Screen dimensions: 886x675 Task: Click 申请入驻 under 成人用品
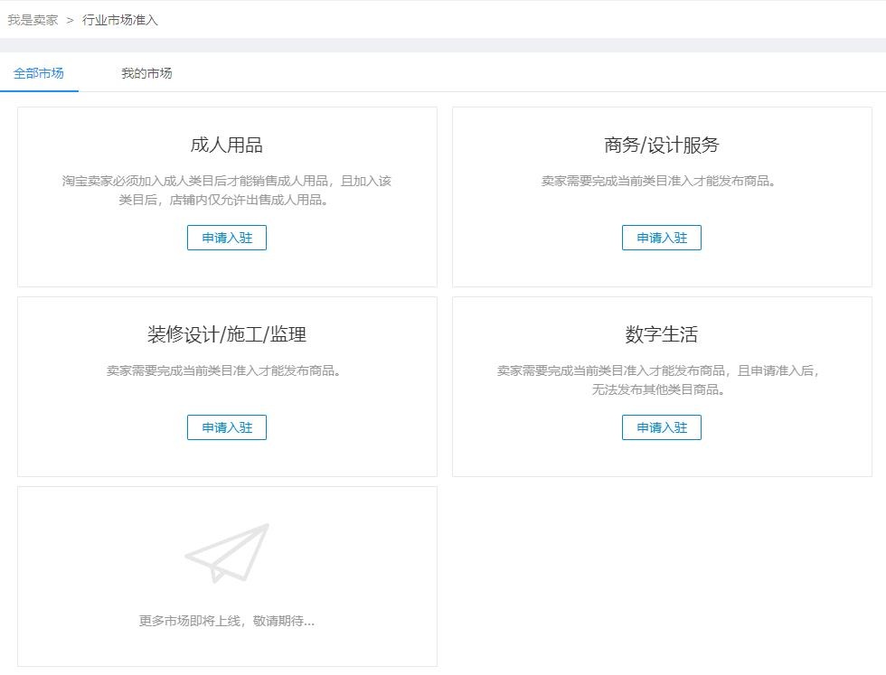click(227, 238)
